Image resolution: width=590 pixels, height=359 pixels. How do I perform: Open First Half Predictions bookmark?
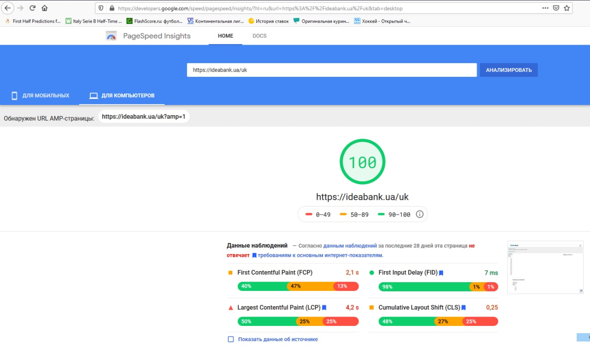click(x=33, y=21)
